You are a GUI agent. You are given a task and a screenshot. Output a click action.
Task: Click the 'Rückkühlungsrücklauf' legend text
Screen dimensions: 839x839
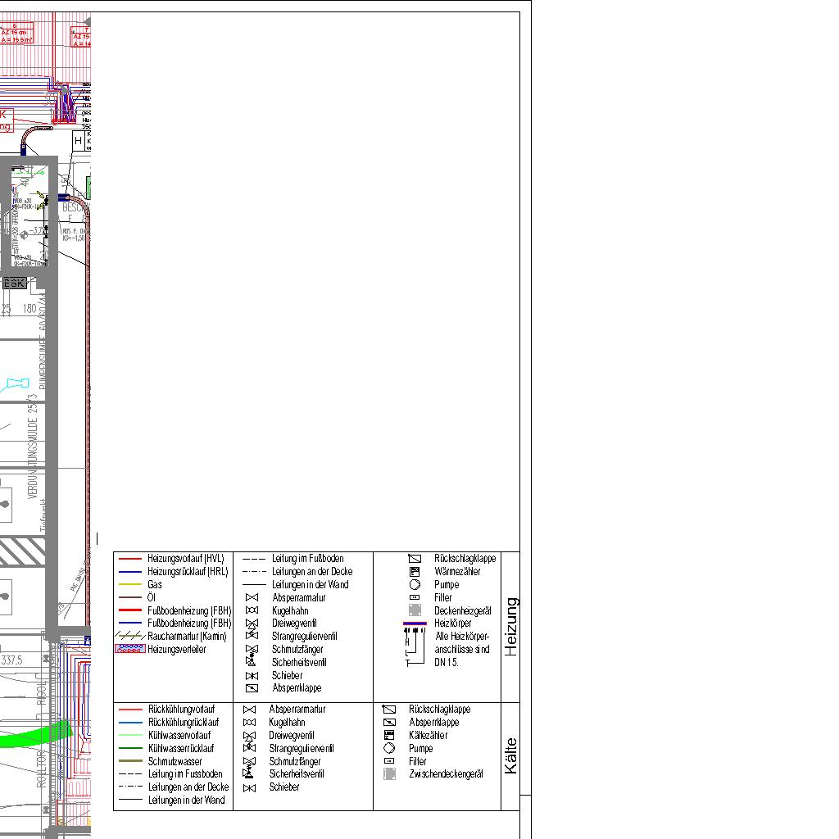(x=184, y=723)
